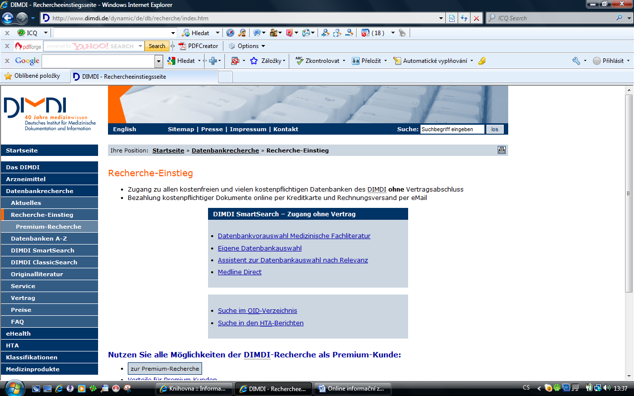Click Datenbankrecherche breadcrumb link

[x=225, y=150]
